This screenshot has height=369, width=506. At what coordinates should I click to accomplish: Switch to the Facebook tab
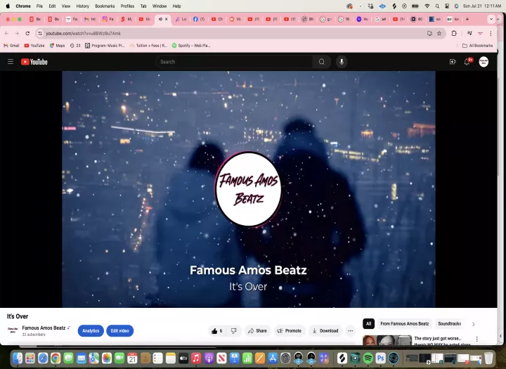199,19
